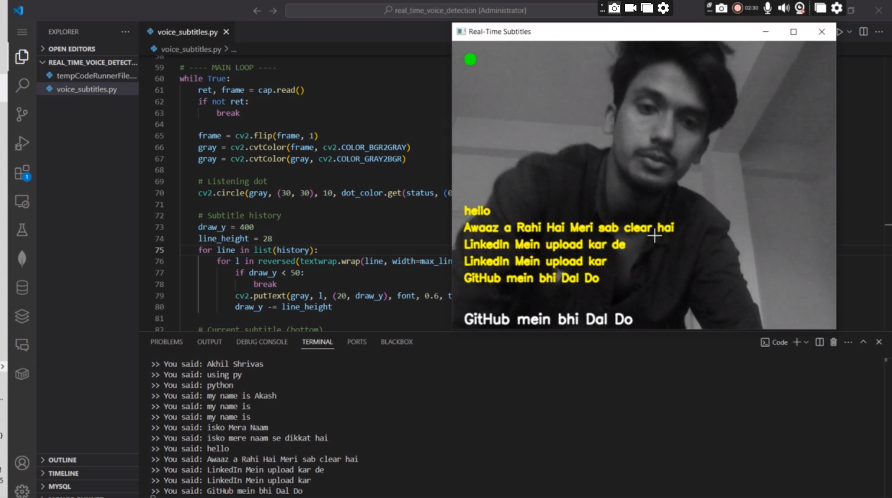Switch to the Output panel tab
The height and width of the screenshot is (498, 892).
click(x=209, y=342)
